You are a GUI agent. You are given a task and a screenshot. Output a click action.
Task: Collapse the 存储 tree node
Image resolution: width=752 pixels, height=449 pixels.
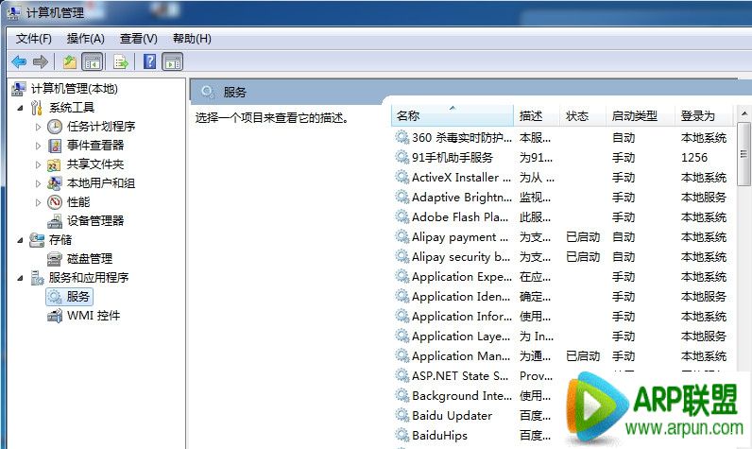point(20,240)
